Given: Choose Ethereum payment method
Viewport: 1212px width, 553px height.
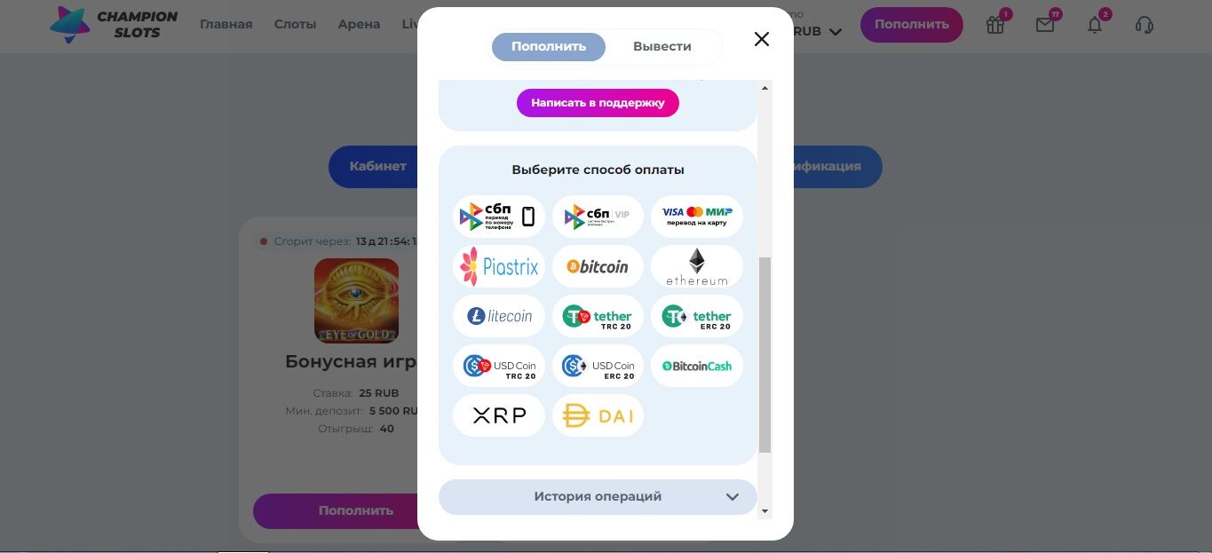Looking at the screenshot, I should 697,266.
